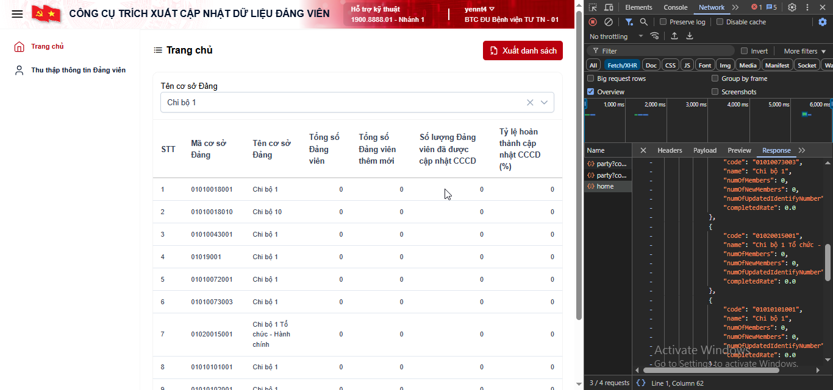
Task: Switch to the Console tab
Action: pos(675,7)
